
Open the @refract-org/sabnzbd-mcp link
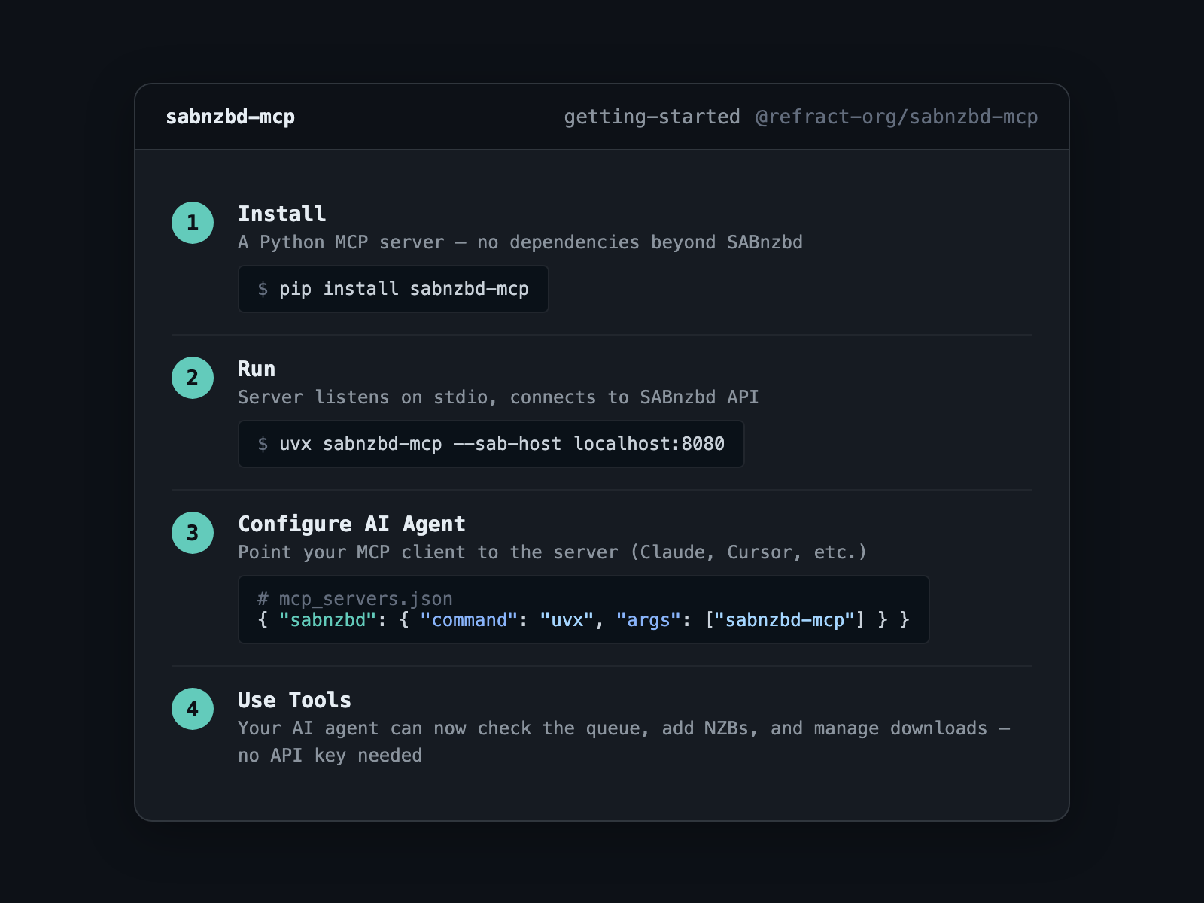coord(896,117)
